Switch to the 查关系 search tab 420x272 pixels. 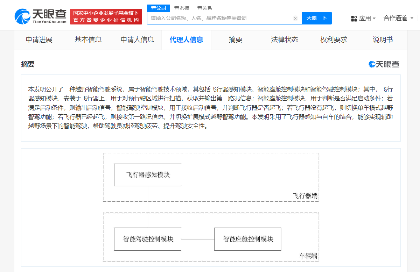coord(205,8)
